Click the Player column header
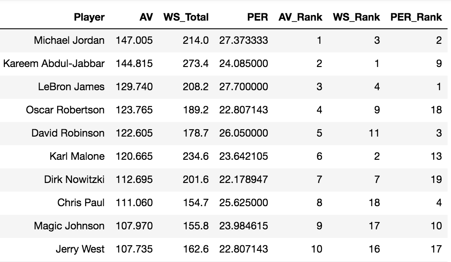 point(89,17)
